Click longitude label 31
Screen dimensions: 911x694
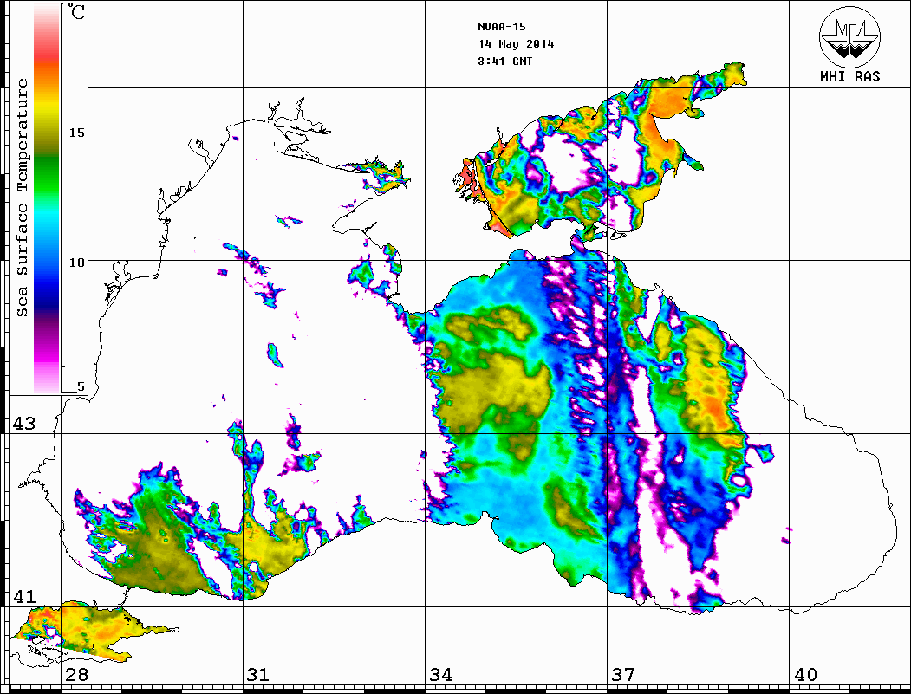click(x=258, y=674)
